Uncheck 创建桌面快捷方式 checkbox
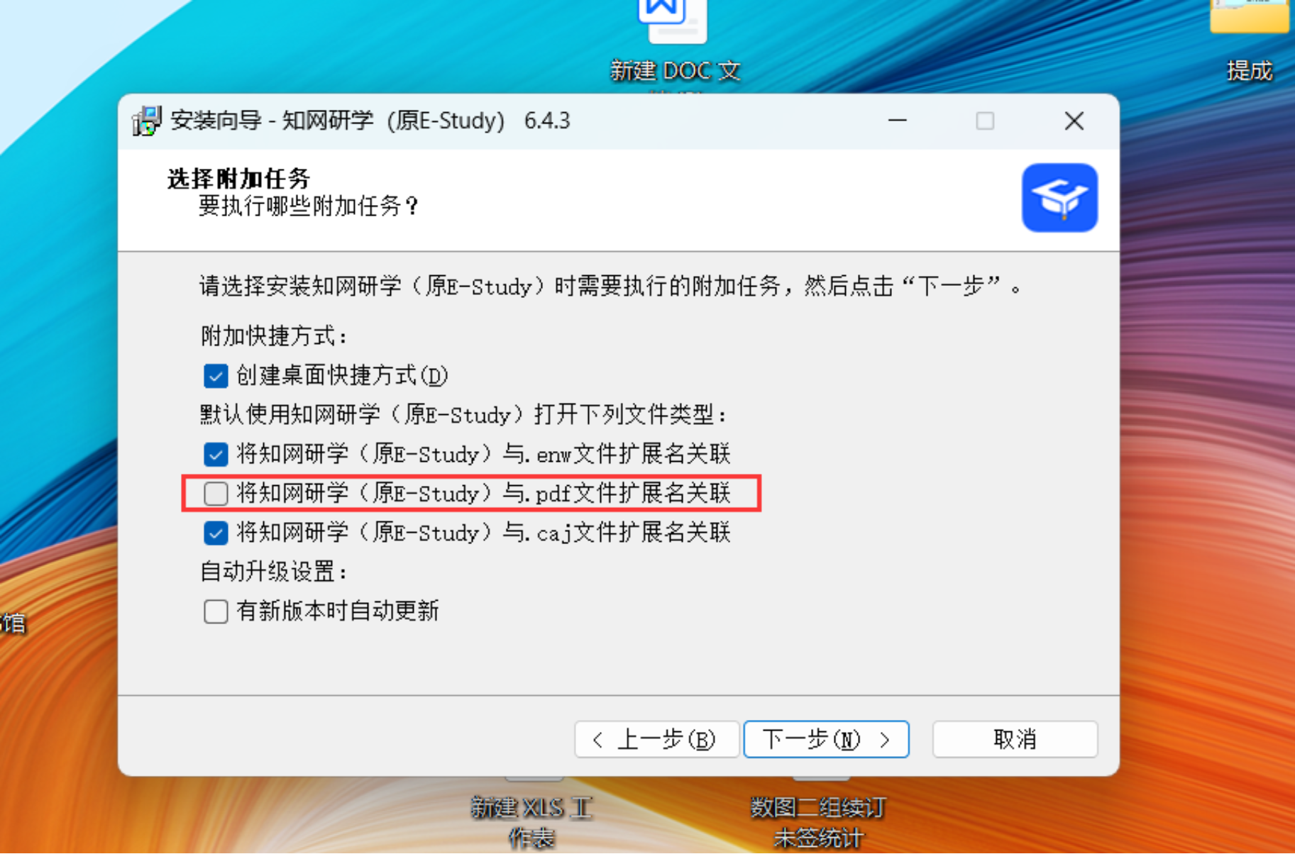 (x=216, y=376)
